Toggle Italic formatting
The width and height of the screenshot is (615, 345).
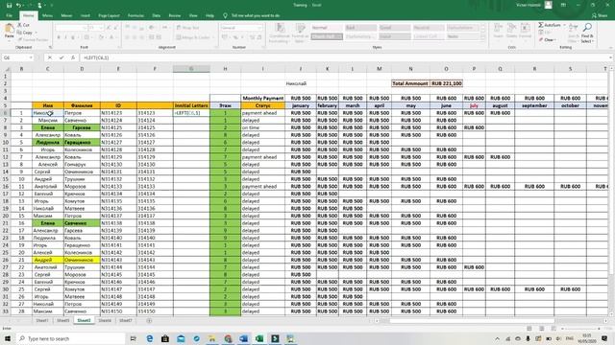pos(65,37)
